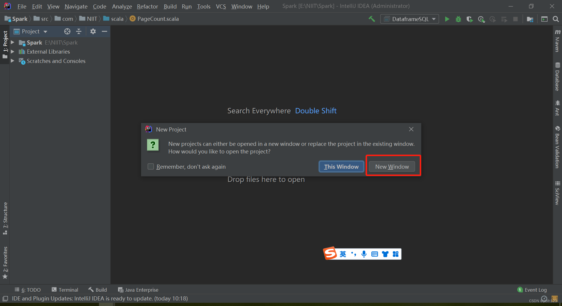Open the Analyze menu
Screen dimensions: 562x306
click(x=122, y=6)
